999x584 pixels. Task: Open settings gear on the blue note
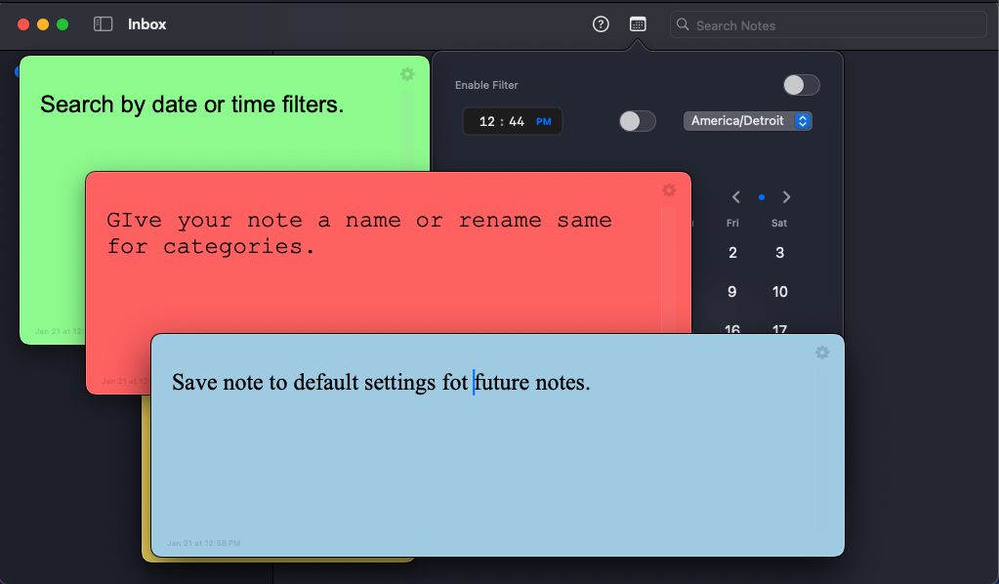point(821,354)
